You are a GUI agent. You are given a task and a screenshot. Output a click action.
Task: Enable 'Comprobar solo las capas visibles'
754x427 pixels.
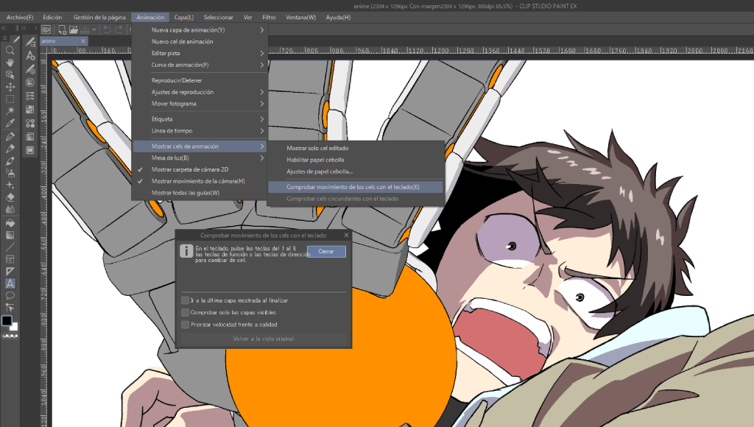pos(186,312)
